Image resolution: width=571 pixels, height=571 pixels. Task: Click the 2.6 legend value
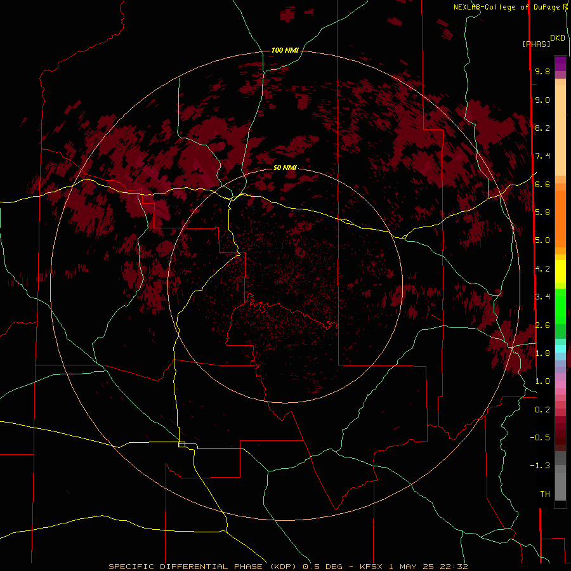pyautogui.click(x=542, y=325)
